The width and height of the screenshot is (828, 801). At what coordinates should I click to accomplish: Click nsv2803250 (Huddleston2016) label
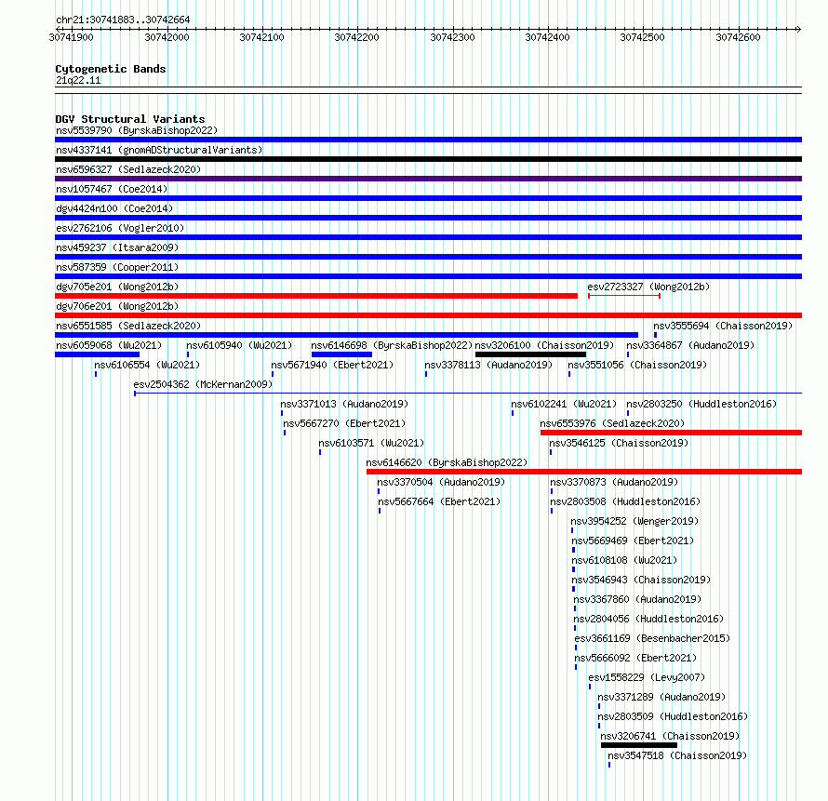click(701, 404)
